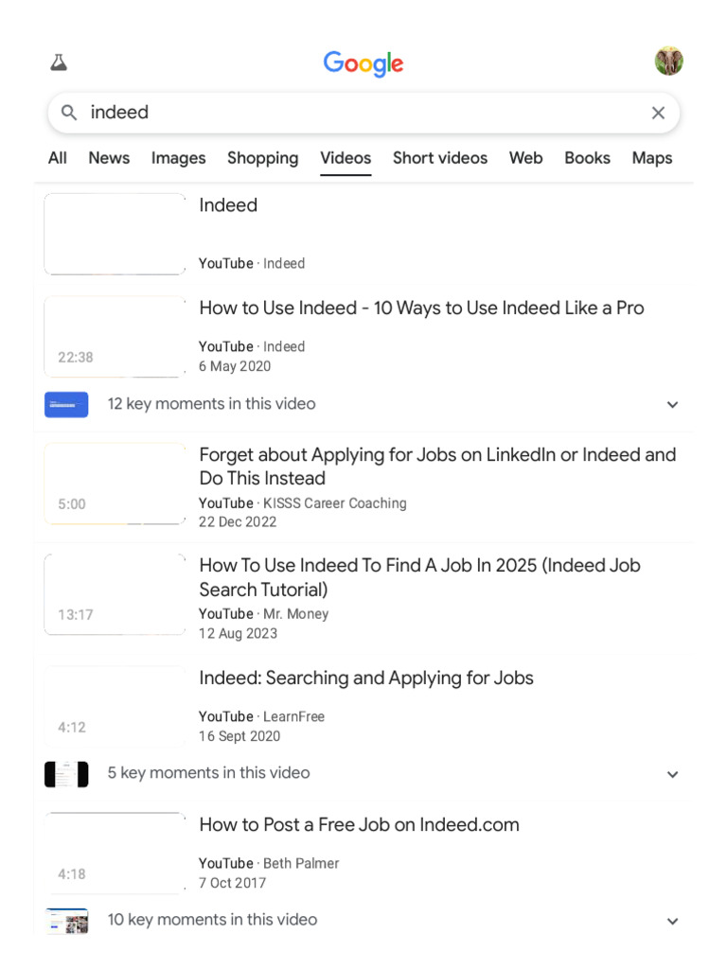Open the 10 key moments preview thumbnail
The height and width of the screenshot is (969, 727).
[x=66, y=921]
